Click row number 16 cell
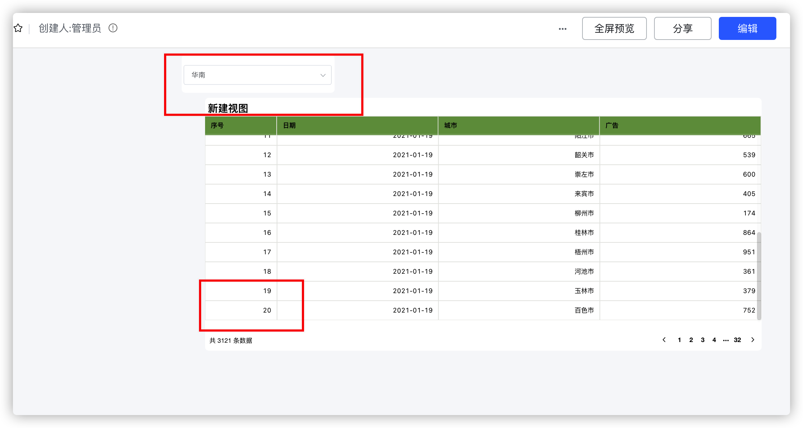The image size is (803, 428). [x=241, y=233]
